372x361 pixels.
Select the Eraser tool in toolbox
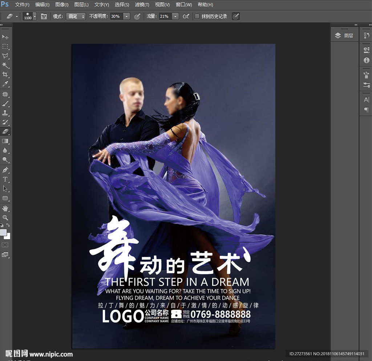coord(5,132)
